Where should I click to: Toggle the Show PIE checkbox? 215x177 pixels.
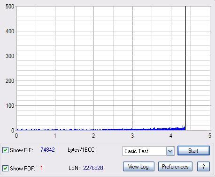6,150
